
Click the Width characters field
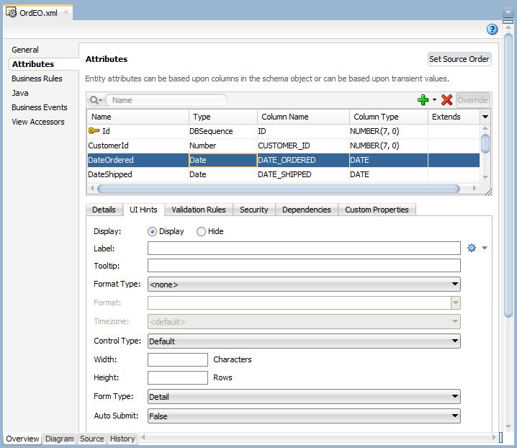click(x=178, y=359)
